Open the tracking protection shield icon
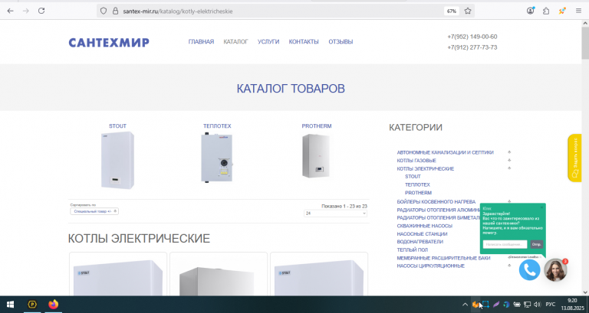The width and height of the screenshot is (589, 313). pyautogui.click(x=104, y=11)
